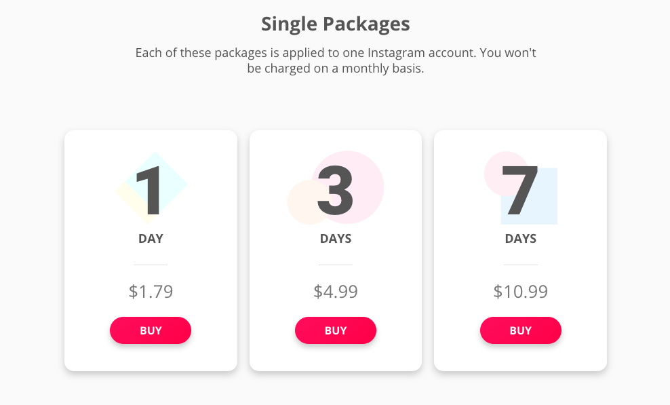Select the $4.99 price text
The width and height of the screenshot is (670, 405).
click(x=336, y=292)
